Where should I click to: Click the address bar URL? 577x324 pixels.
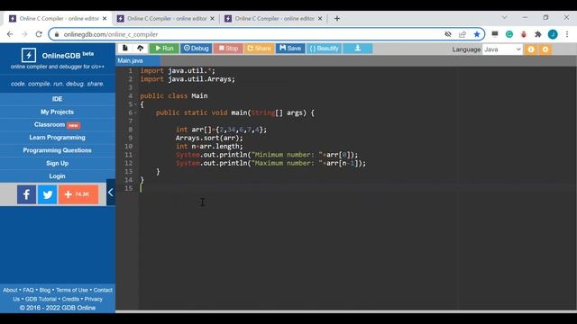pos(111,34)
